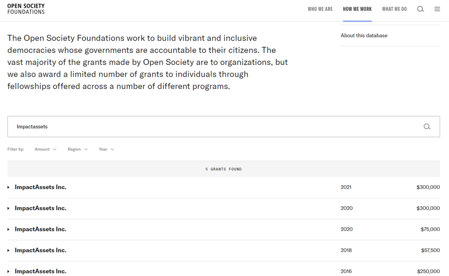Click the ImpactAssets Inc. name in 2016 row
Viewport: 449px width, 276px height.
click(41, 271)
